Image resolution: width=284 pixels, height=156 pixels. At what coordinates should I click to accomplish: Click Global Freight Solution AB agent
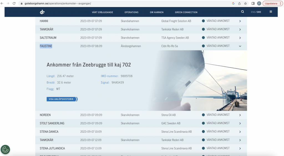176,21
